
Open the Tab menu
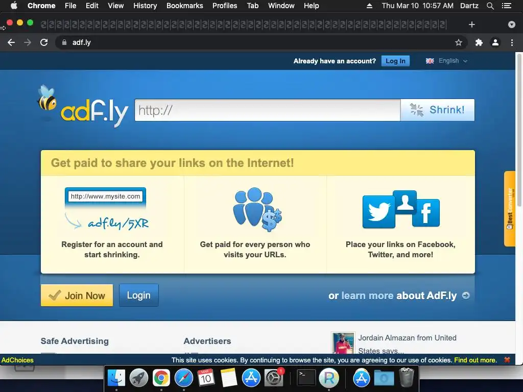pos(252,6)
